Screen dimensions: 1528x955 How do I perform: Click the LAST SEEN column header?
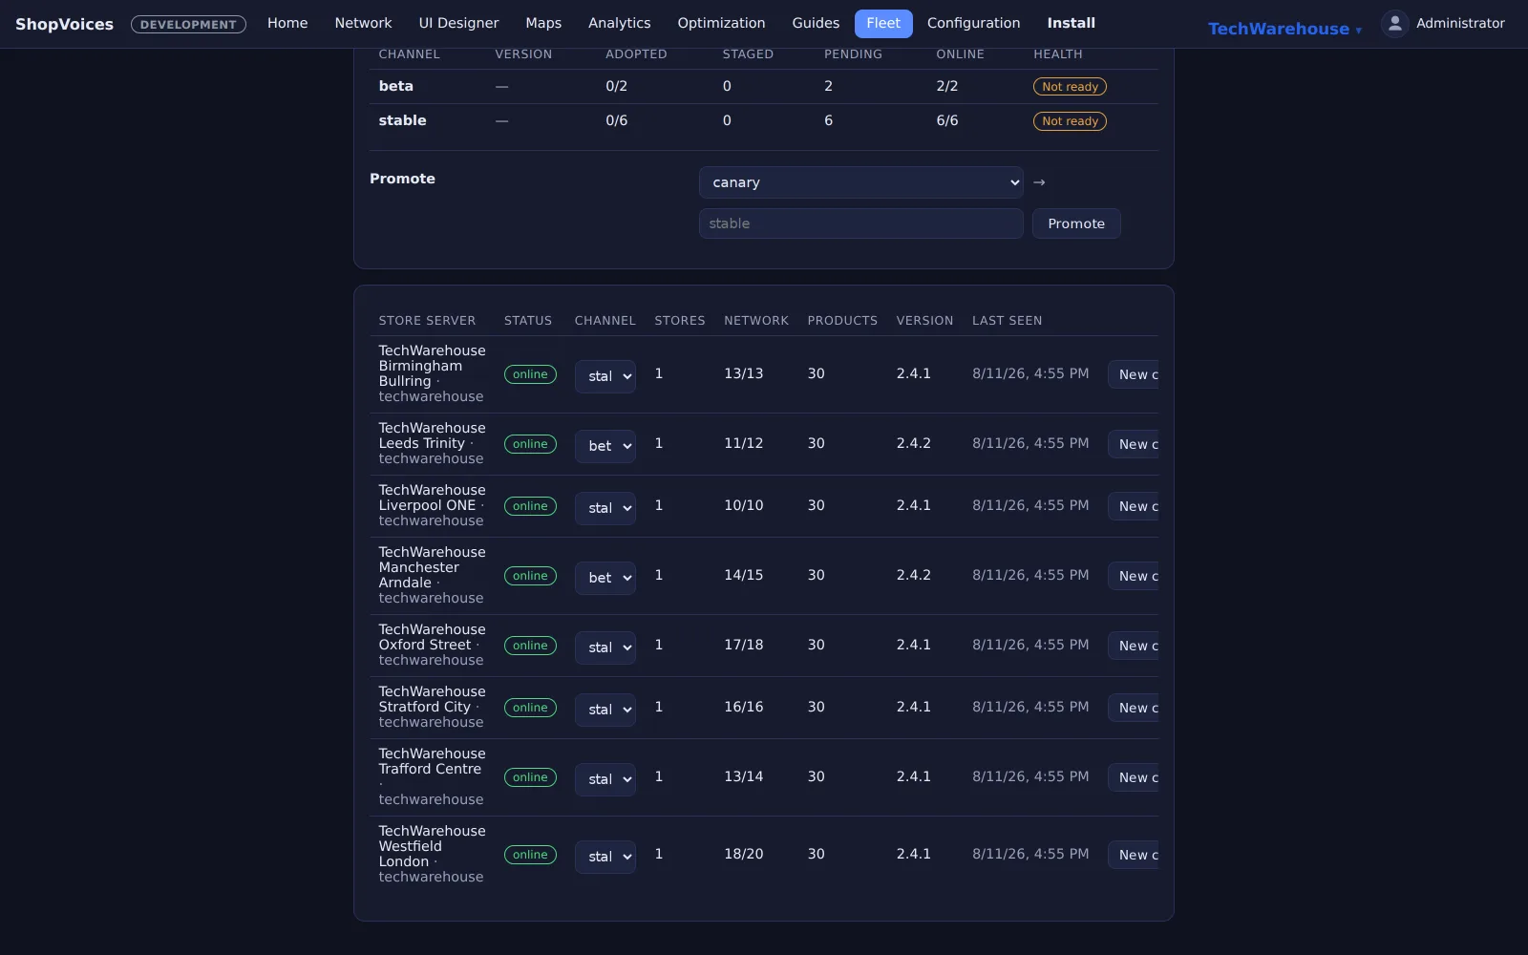[1007, 321]
